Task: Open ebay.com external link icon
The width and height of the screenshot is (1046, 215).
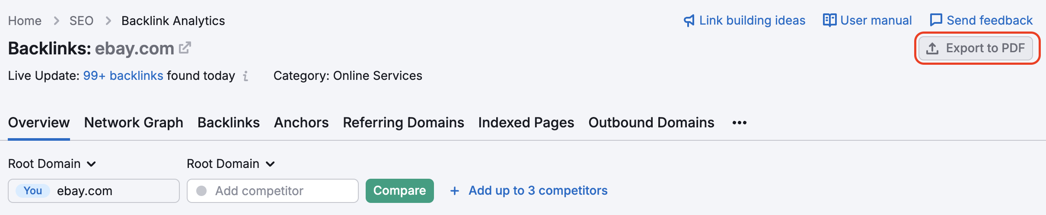Action: (x=185, y=48)
